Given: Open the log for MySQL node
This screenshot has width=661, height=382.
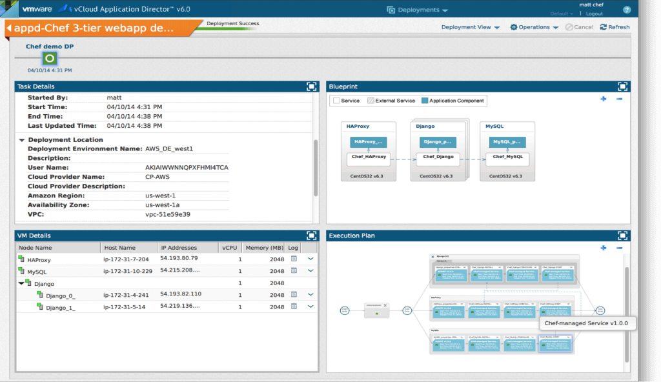Looking at the screenshot, I should 294,271.
